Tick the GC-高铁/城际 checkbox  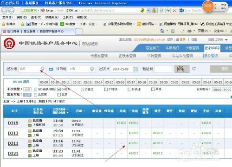tap(36, 90)
